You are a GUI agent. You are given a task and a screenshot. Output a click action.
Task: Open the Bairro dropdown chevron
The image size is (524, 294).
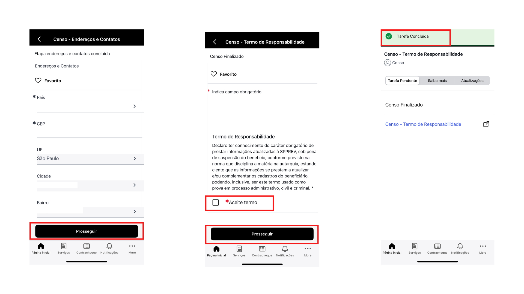135,212
